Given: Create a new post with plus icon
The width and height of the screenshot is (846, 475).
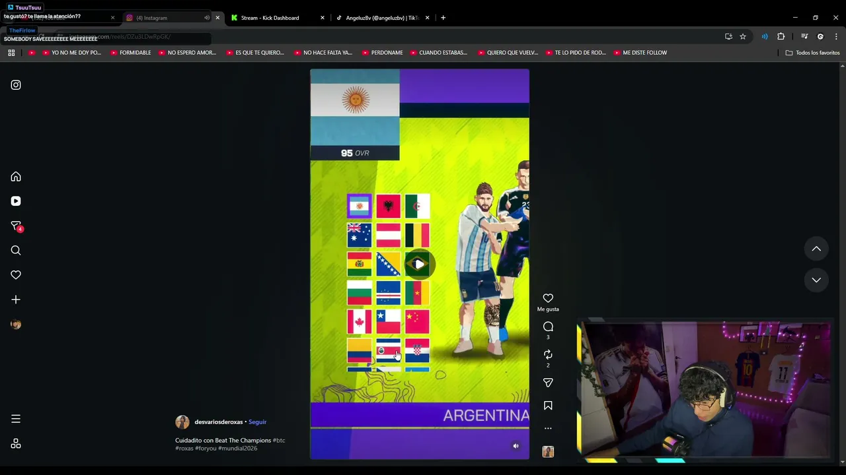Looking at the screenshot, I should pos(16,300).
